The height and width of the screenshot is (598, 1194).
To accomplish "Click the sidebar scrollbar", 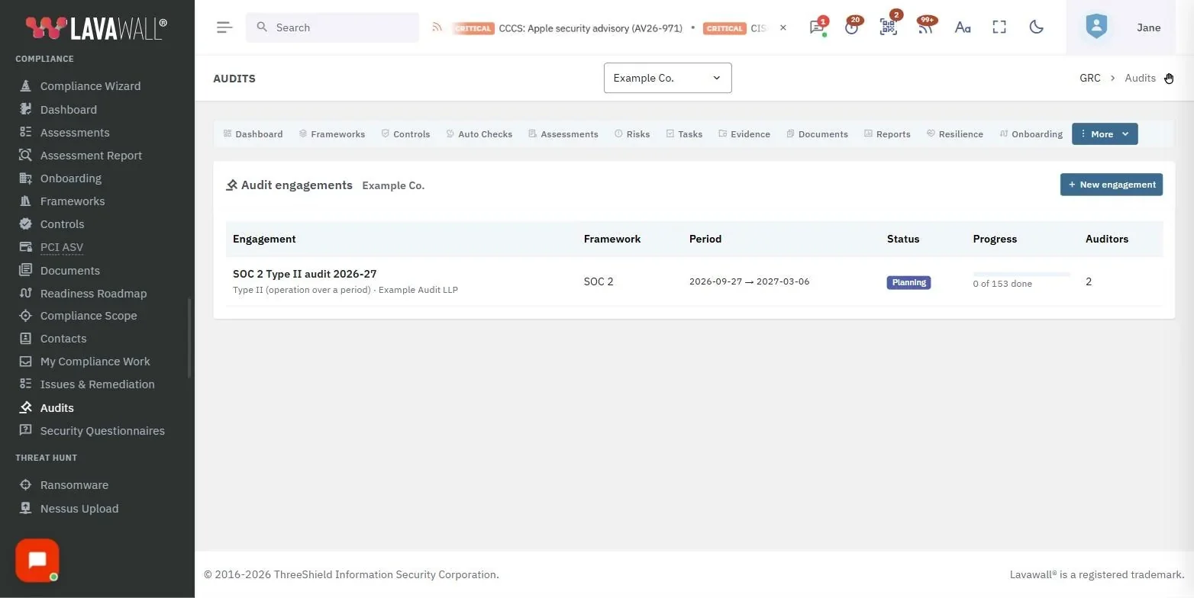I will [x=189, y=337].
